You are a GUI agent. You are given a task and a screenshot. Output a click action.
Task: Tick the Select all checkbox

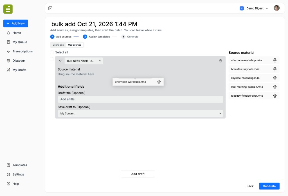pyautogui.click(x=52, y=52)
